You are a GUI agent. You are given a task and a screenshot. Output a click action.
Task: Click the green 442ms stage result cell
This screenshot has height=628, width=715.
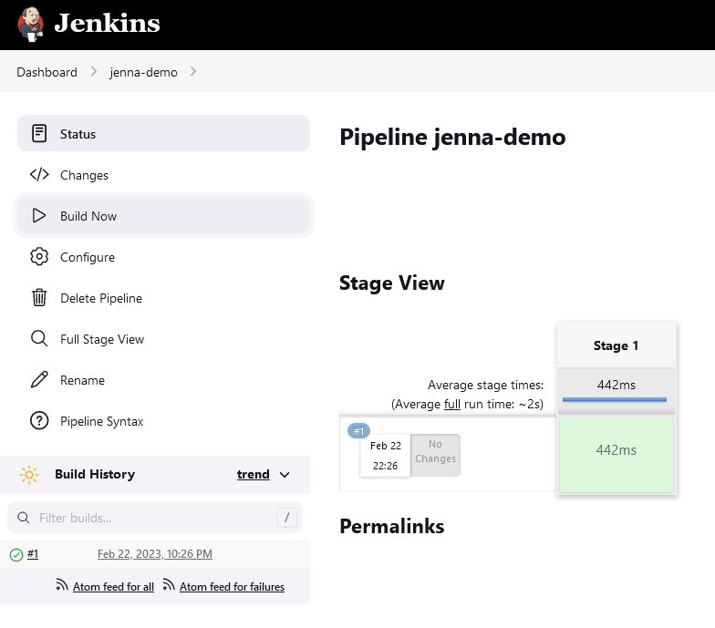click(x=617, y=455)
